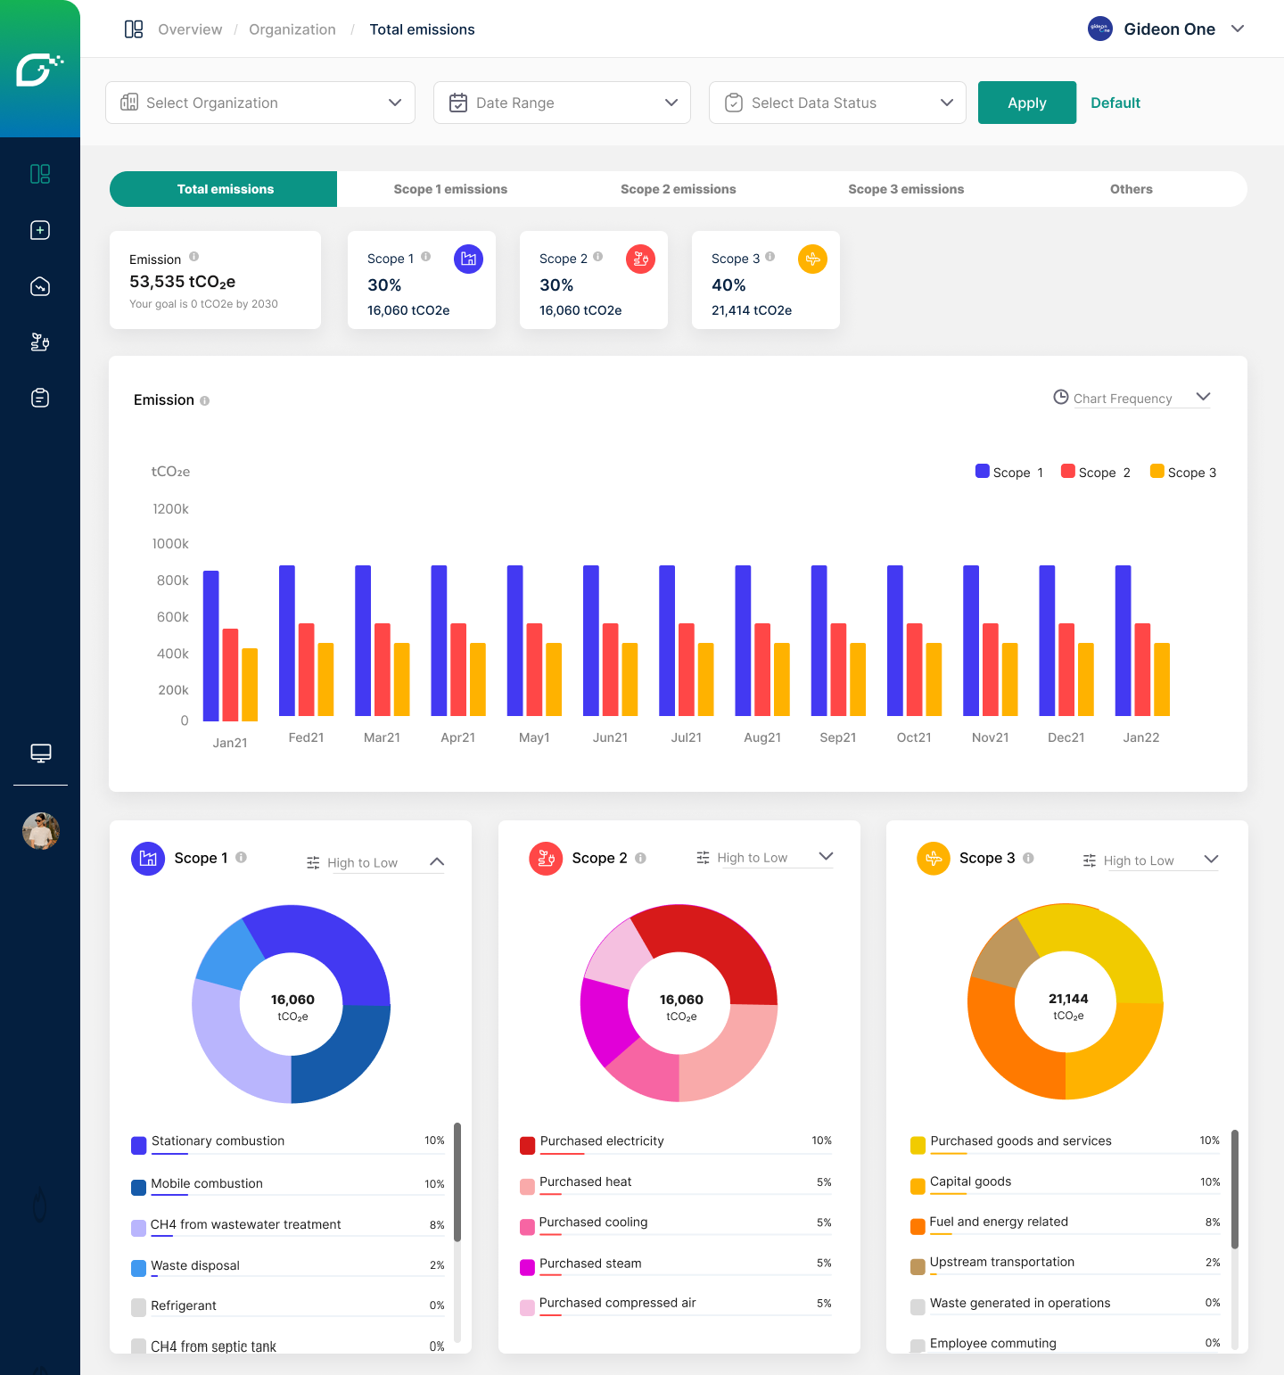This screenshot has width=1284, height=1375.
Task: Open the Chart Frequency dropdown
Action: pos(1132,398)
